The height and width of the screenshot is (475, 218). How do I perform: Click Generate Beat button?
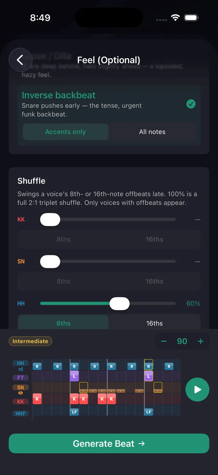coord(109,443)
